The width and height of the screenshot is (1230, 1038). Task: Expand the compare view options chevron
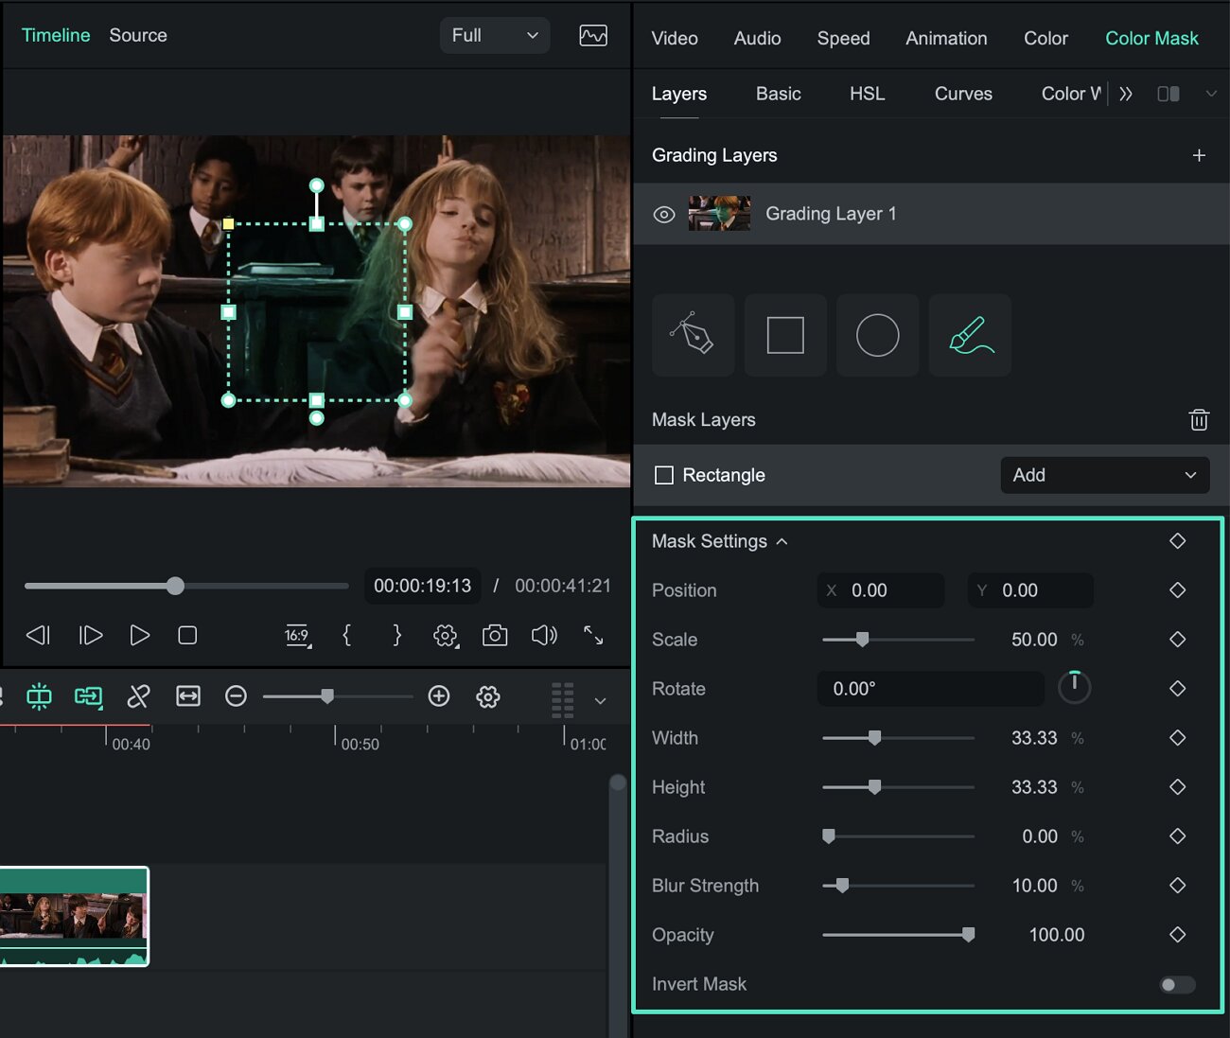click(x=1211, y=94)
